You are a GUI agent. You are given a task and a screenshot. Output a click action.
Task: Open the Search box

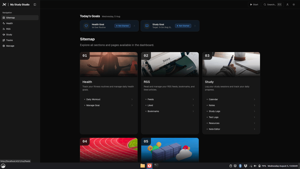tap(272, 5)
